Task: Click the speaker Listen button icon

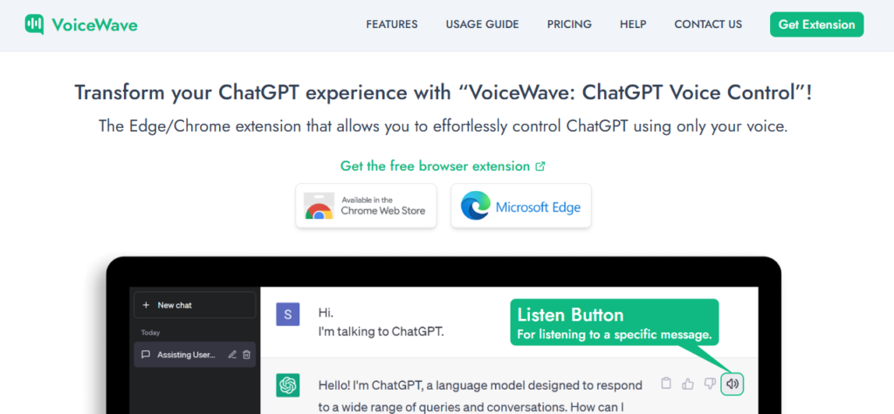Action: click(732, 383)
